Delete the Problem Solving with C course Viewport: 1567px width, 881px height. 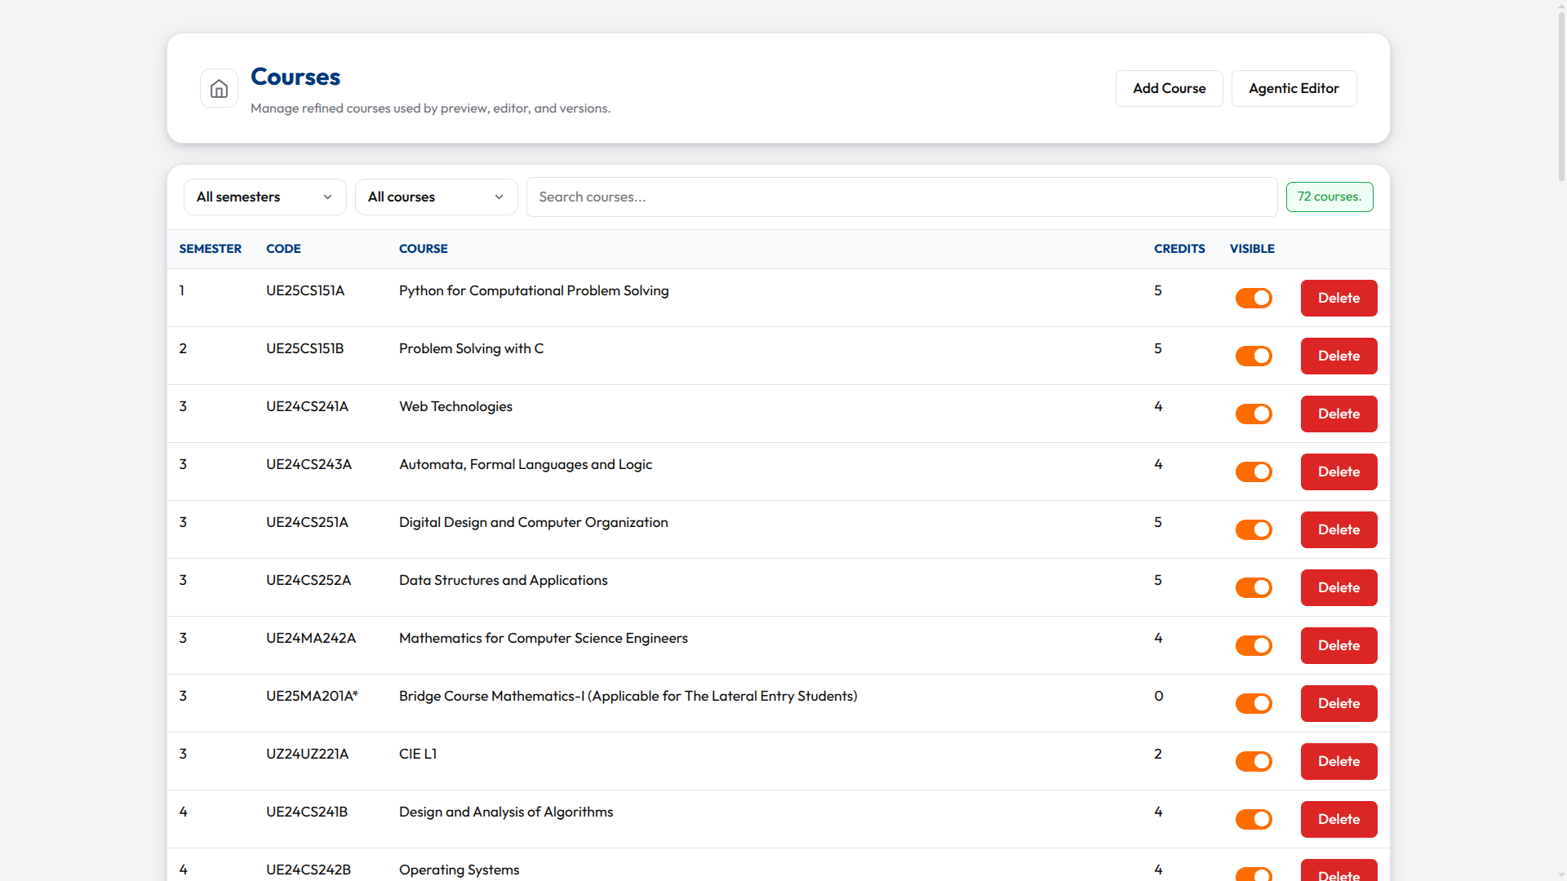tap(1338, 356)
